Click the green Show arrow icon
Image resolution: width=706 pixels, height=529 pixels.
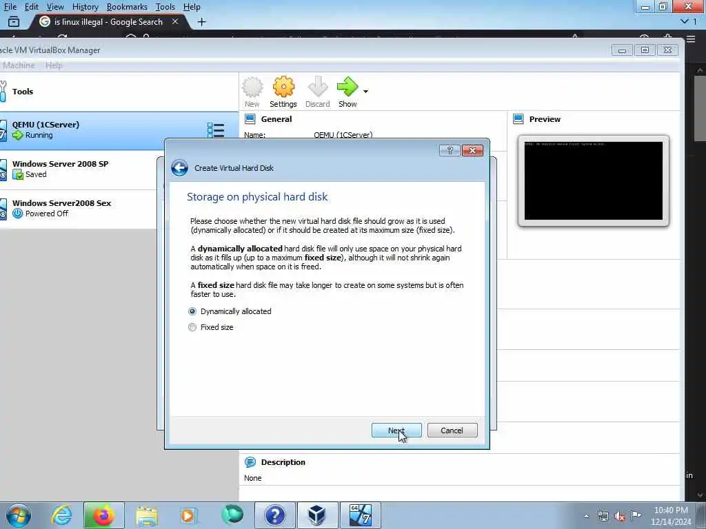tap(347, 87)
